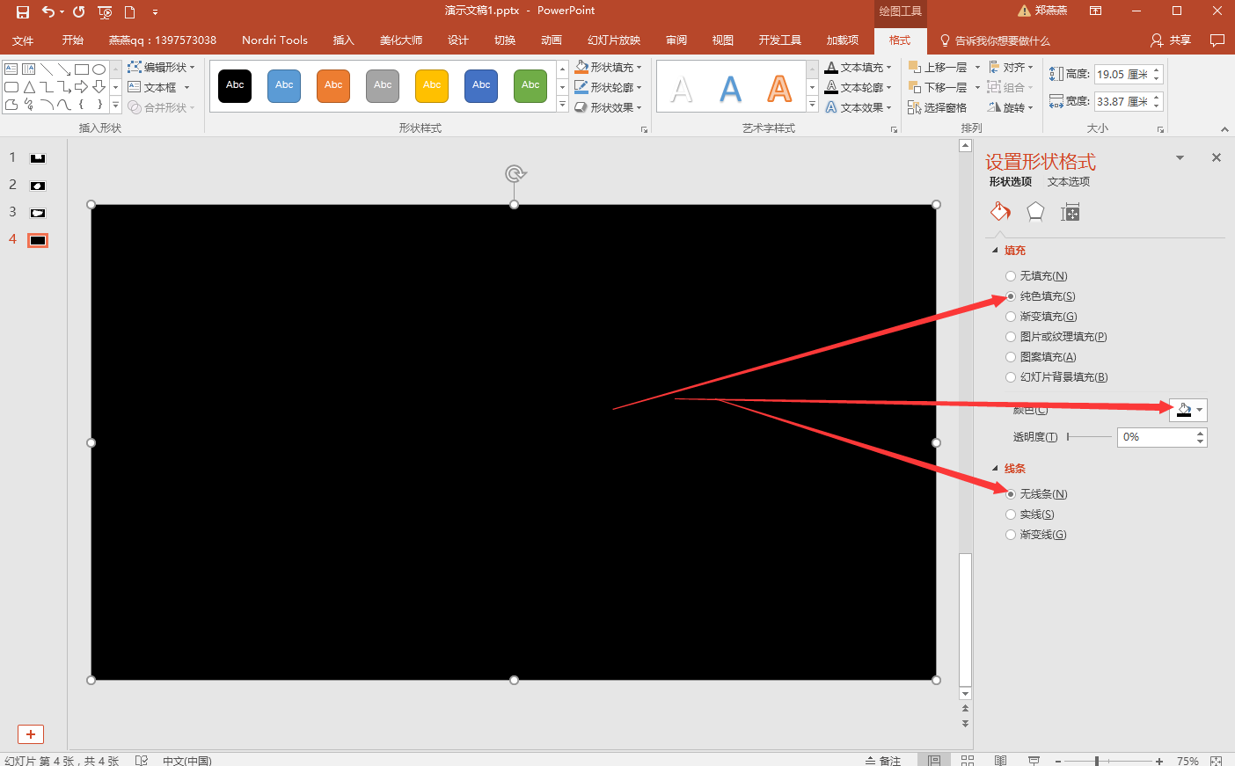Select 实线 solid line option
This screenshot has height=766, width=1235.
coord(1011,514)
